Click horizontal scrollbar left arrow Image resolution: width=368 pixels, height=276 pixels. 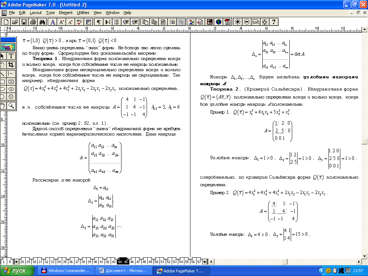point(211,262)
